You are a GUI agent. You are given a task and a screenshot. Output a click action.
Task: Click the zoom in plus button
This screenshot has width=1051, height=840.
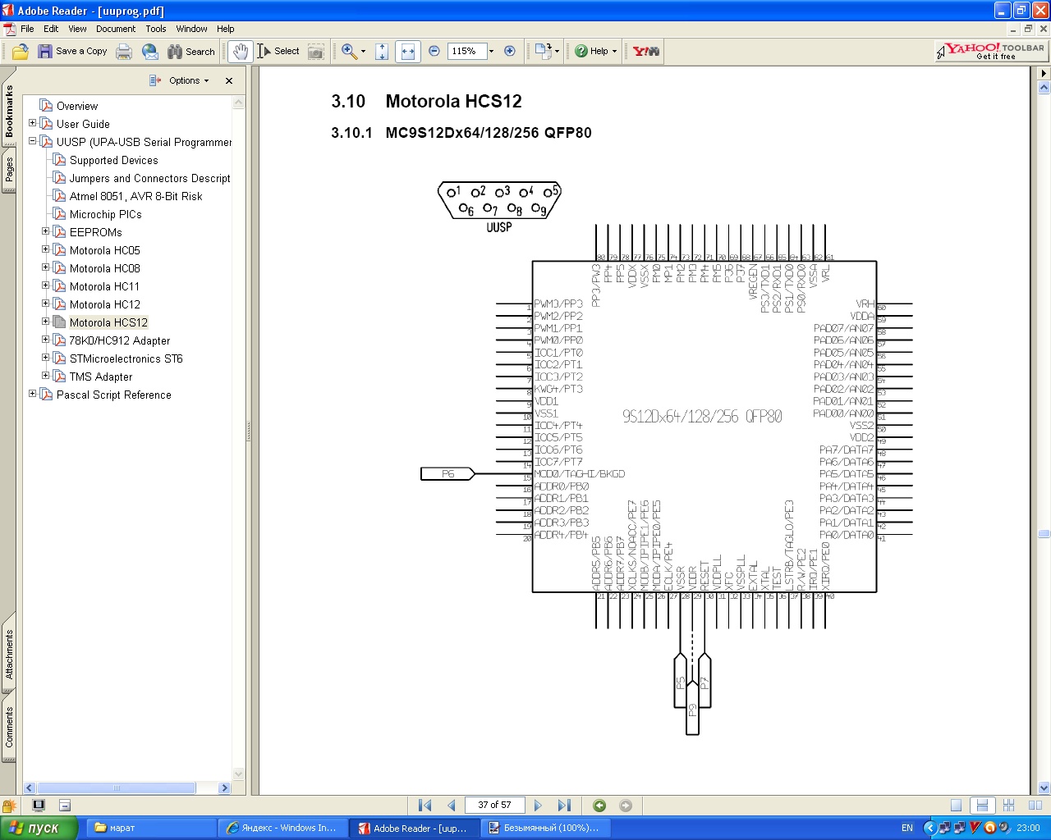click(510, 52)
